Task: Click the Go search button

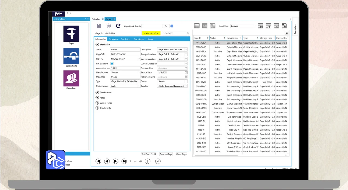Action: pos(166,26)
